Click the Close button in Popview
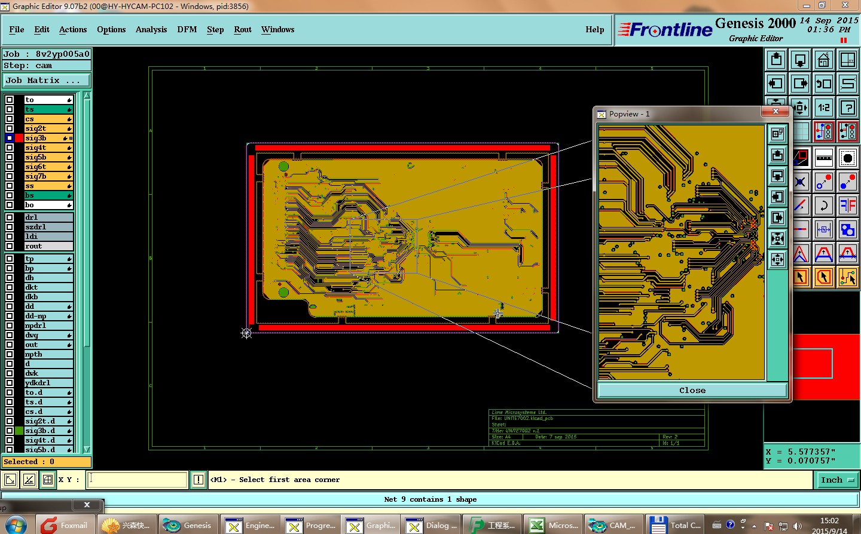 point(692,390)
